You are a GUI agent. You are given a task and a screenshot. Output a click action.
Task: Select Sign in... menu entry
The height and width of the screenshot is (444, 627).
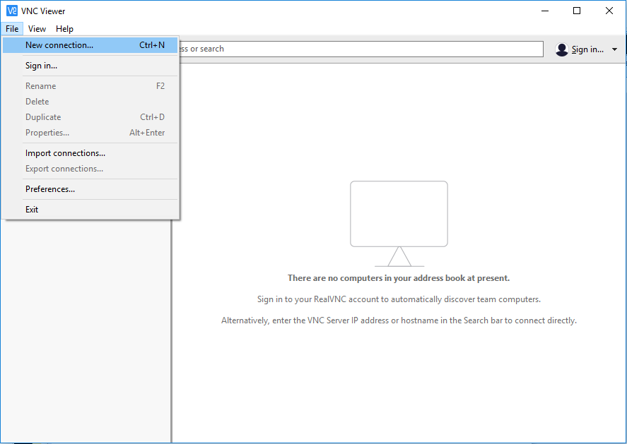pos(90,66)
